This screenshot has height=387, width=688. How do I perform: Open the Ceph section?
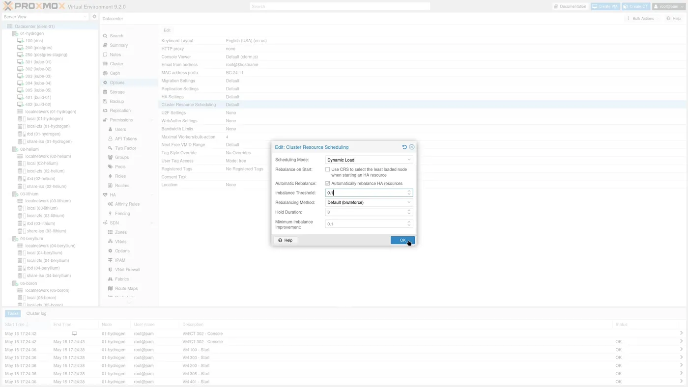click(x=115, y=73)
